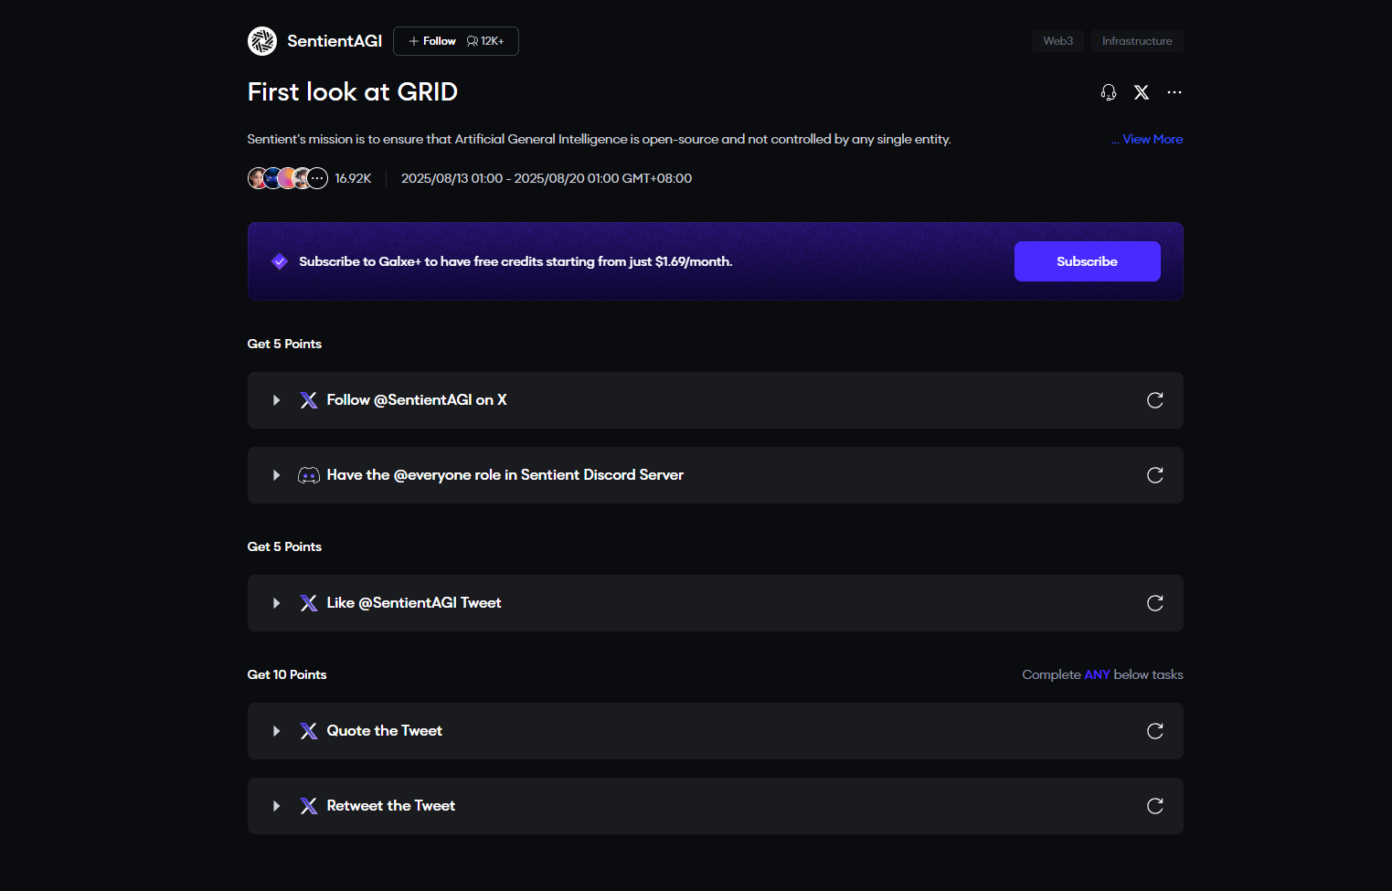Viewport: 1392px width, 891px height.
Task: Refresh the Like Tweet task status
Action: point(1155,603)
